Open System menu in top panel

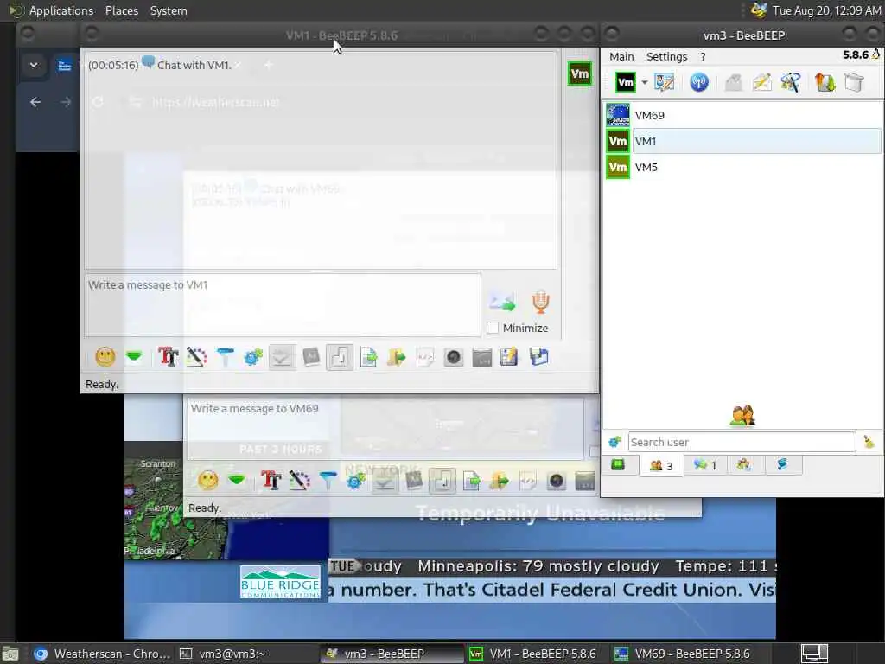tap(169, 10)
